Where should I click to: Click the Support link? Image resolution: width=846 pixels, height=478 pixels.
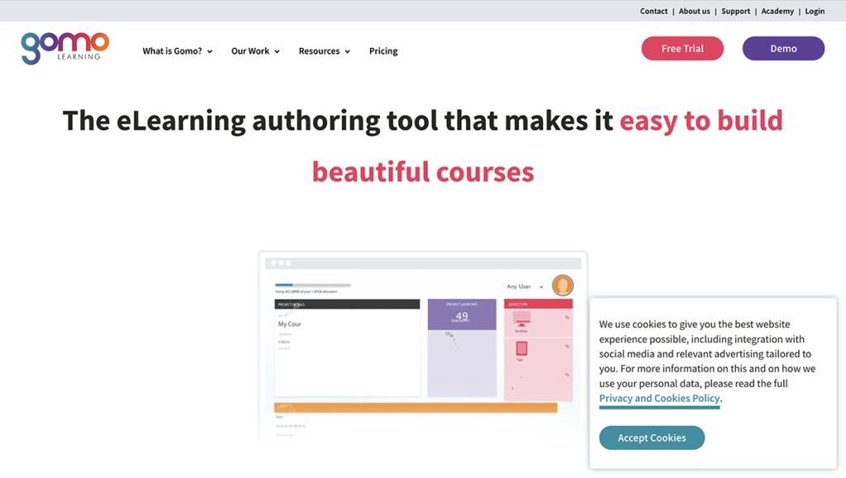tap(735, 11)
